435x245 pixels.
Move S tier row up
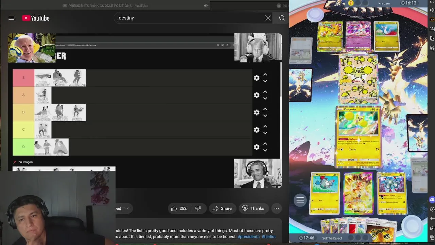click(265, 75)
